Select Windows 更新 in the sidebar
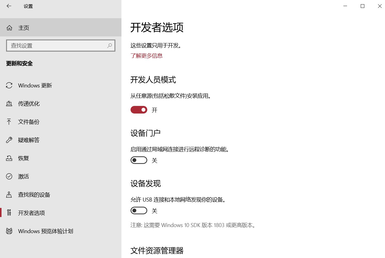 pos(35,86)
